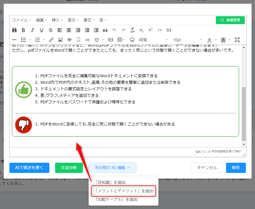Image resolution: width=255 pixels, height=209 pixels.
Task: Center align text
Action: point(69,30)
